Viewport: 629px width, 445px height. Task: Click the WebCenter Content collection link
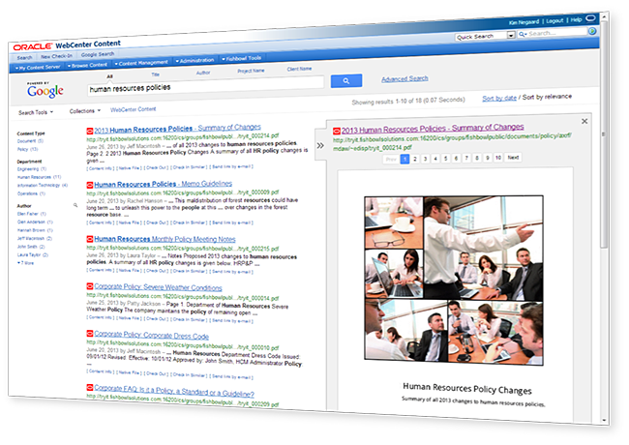pyautogui.click(x=134, y=109)
